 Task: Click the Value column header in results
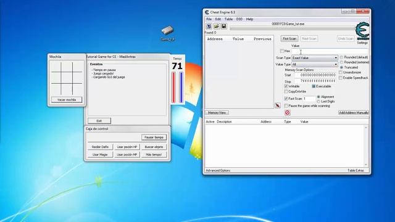point(238,39)
